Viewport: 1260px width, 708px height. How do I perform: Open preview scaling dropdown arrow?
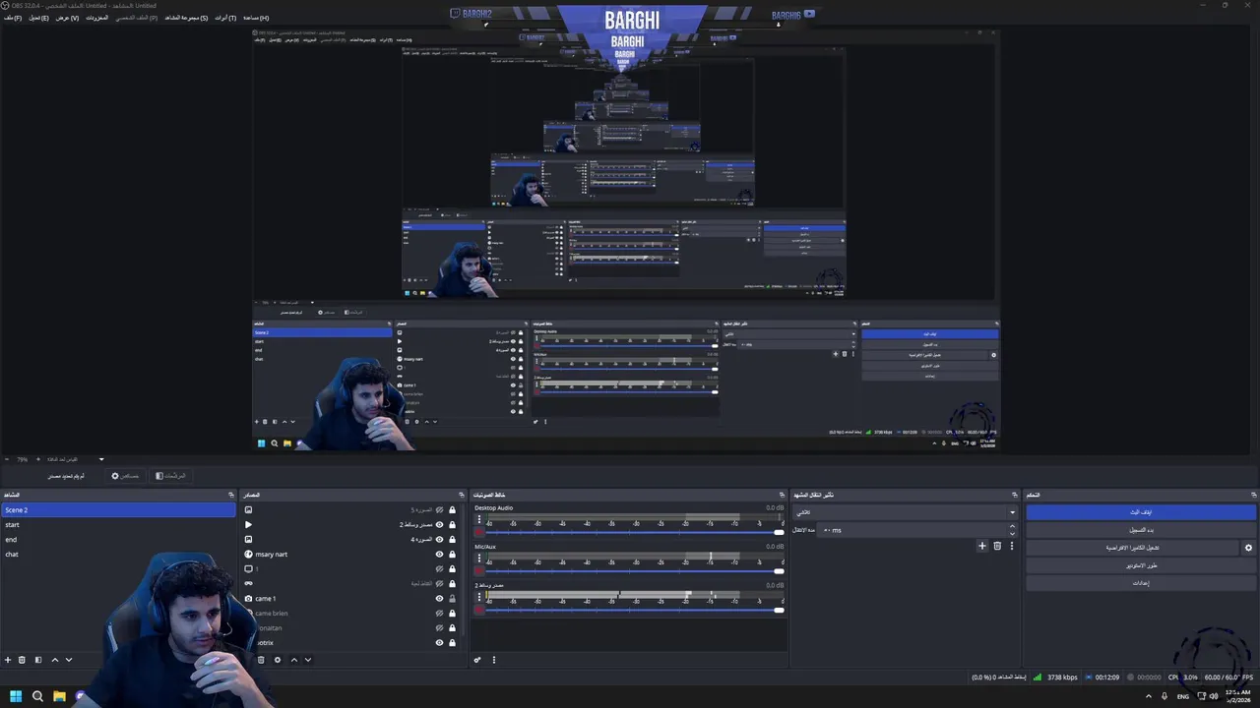(100, 459)
